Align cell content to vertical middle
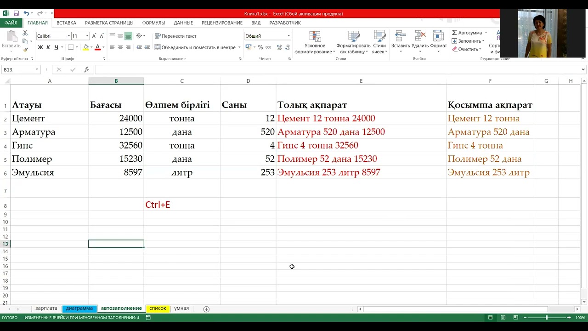The height and width of the screenshot is (331, 588). [x=120, y=36]
